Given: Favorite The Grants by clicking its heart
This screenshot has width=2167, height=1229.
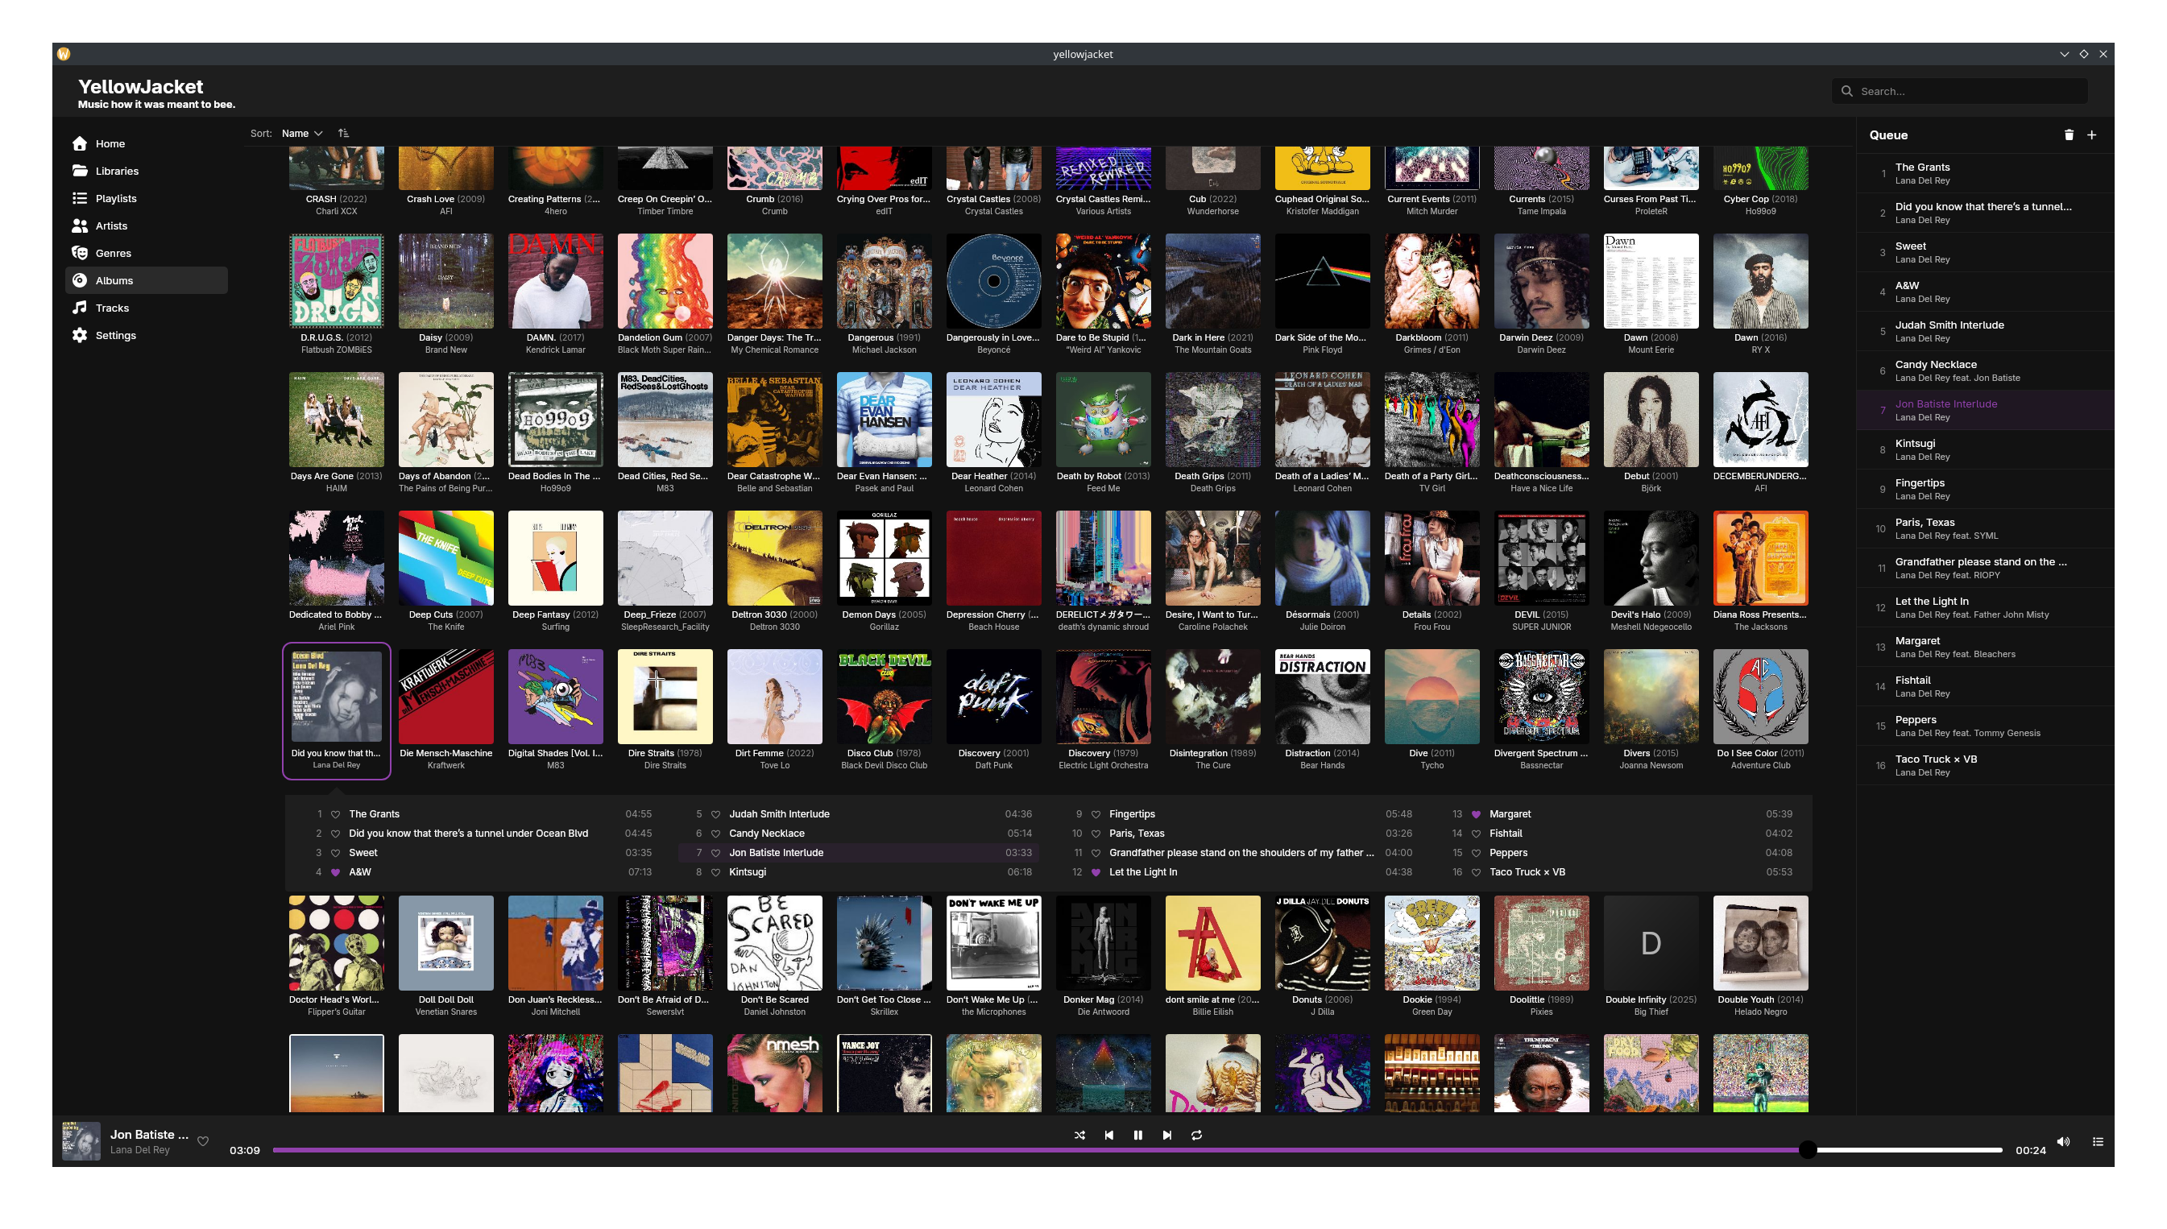Looking at the screenshot, I should tap(336, 813).
